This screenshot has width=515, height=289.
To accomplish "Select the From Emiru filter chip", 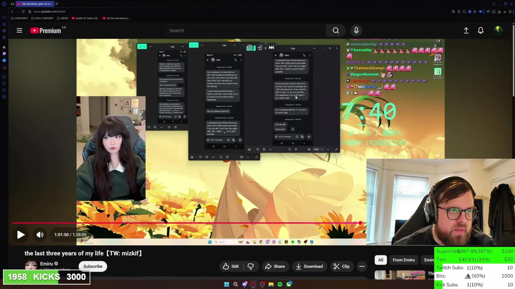I will click(404, 260).
